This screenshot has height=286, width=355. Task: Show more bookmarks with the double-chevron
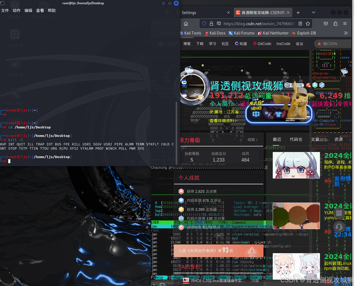pos(346,33)
